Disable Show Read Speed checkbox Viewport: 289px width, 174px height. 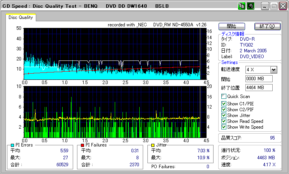223,121
